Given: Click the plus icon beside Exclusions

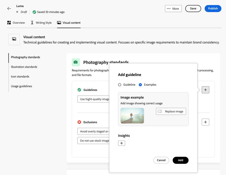Looking at the screenshot, I should coord(206,122).
